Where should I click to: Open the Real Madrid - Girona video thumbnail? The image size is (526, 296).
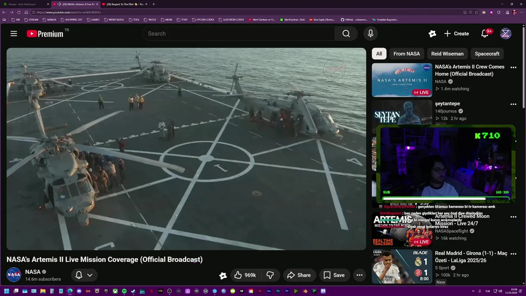(x=402, y=266)
